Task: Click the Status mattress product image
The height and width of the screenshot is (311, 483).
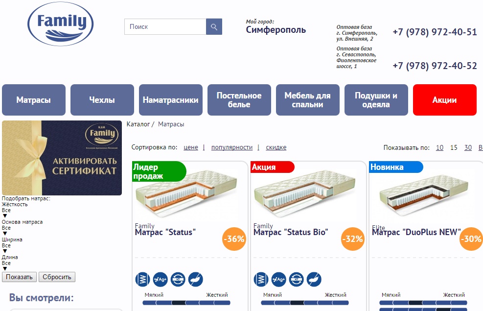Action: pyautogui.click(x=186, y=194)
